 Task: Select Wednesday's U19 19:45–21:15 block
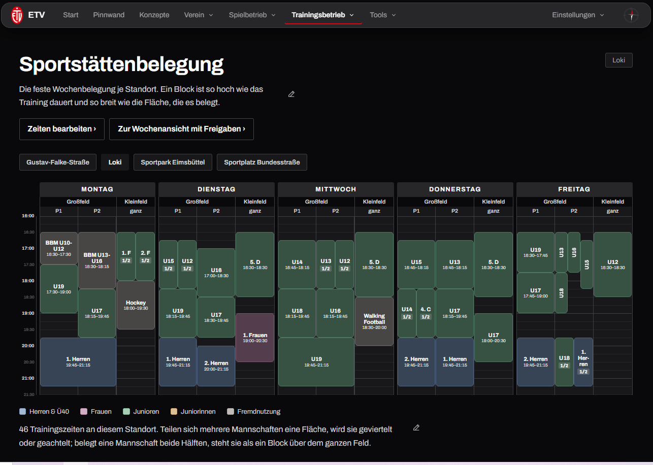pos(316,362)
